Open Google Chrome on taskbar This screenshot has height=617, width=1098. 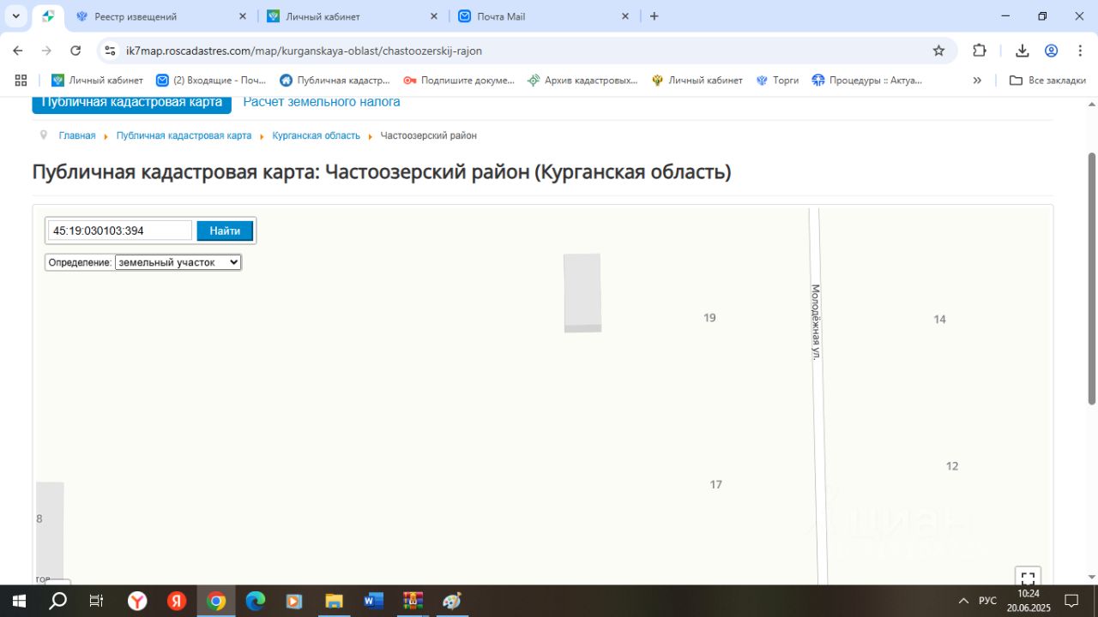click(x=216, y=601)
